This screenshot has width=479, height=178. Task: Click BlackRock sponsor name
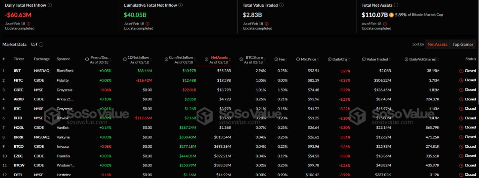(64, 71)
